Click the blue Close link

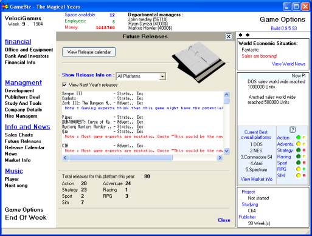224,220
